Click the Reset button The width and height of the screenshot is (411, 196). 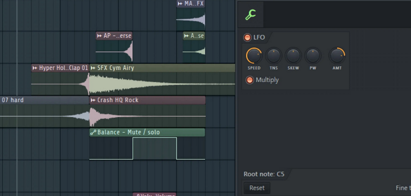coord(257,188)
